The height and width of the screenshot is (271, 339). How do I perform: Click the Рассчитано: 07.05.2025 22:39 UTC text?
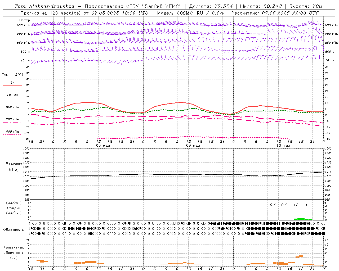[275, 13]
